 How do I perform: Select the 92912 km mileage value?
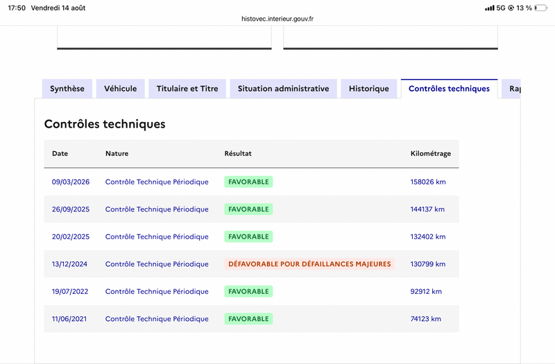(426, 291)
